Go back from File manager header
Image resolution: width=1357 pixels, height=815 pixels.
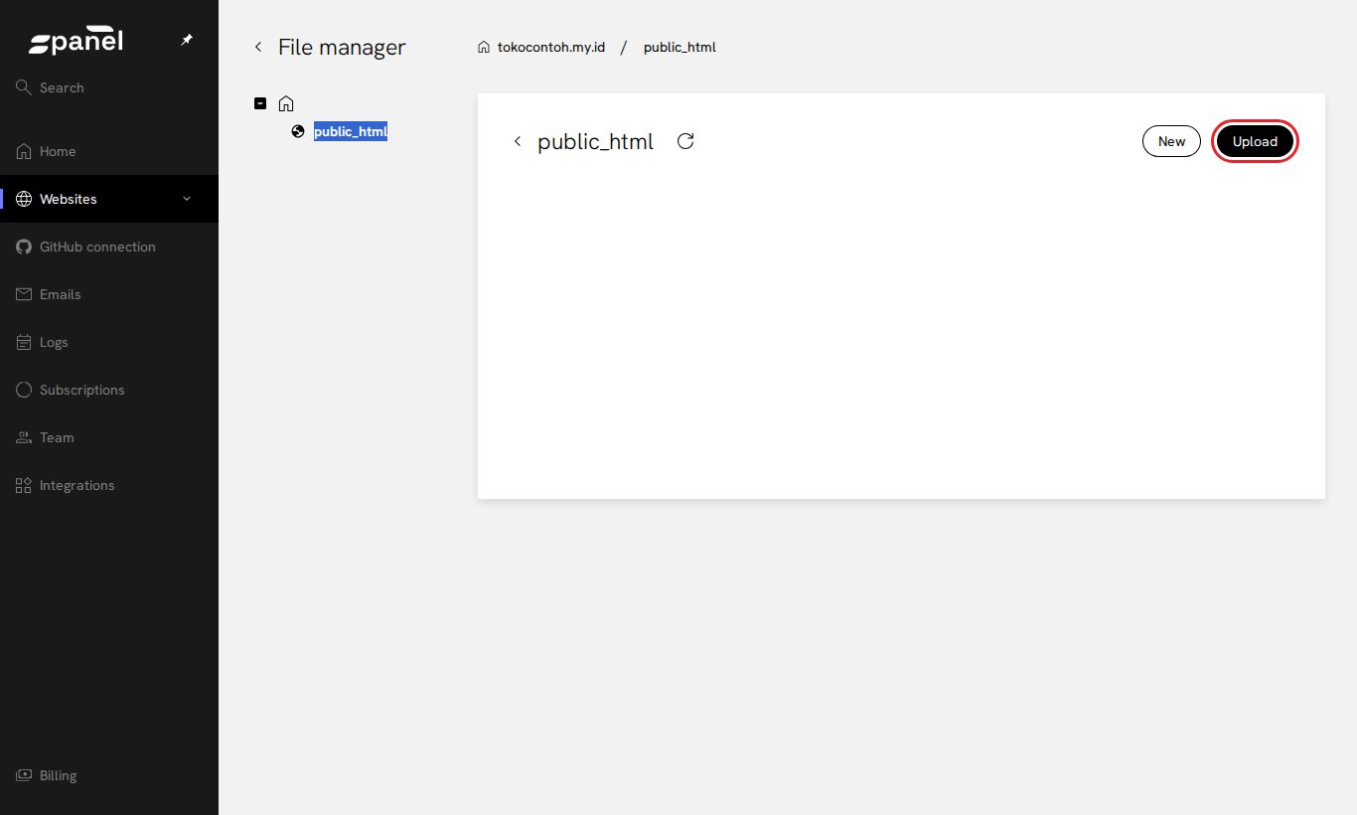pos(258,47)
